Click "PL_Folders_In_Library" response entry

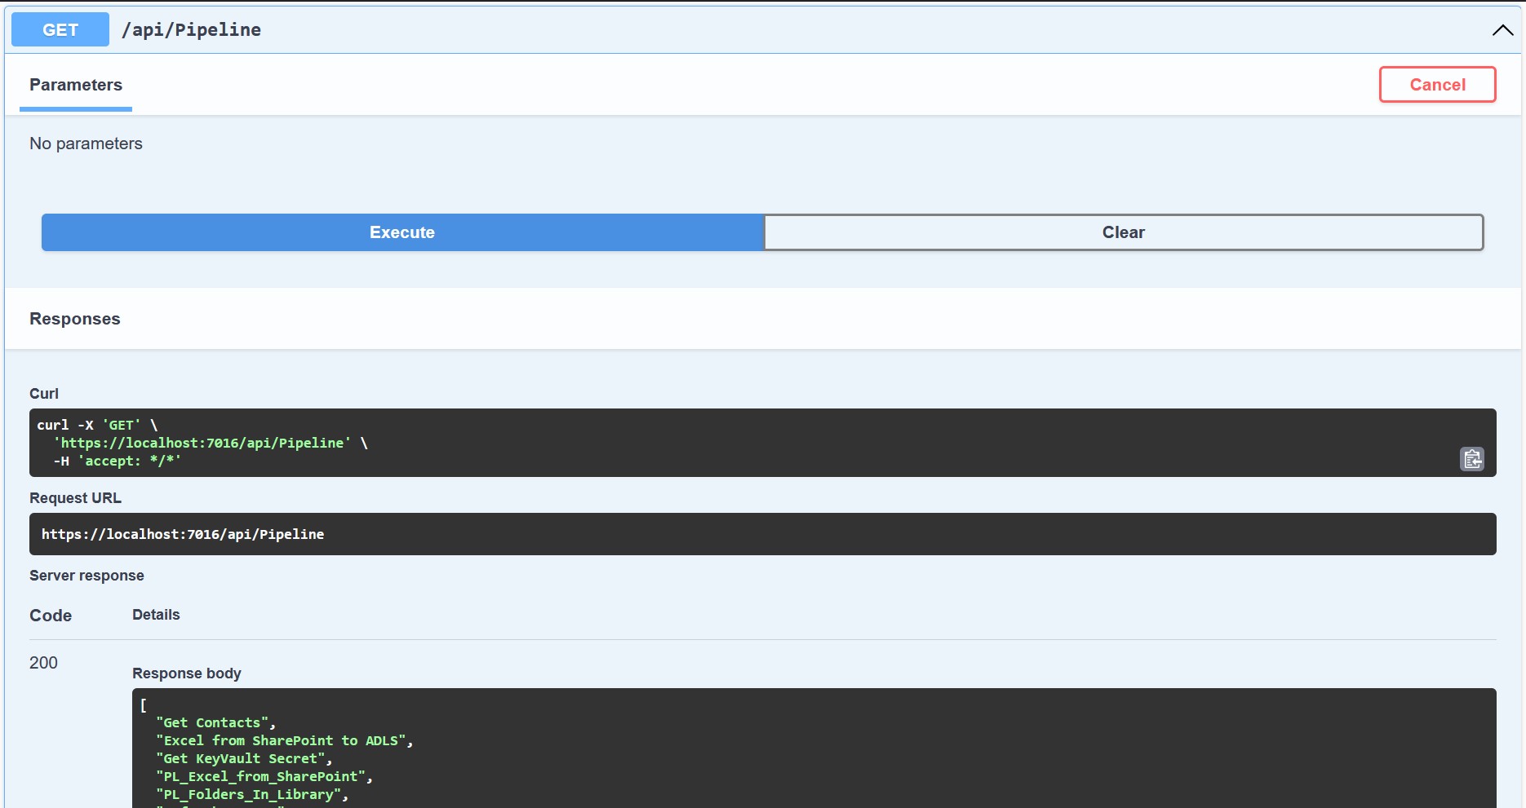(x=248, y=794)
